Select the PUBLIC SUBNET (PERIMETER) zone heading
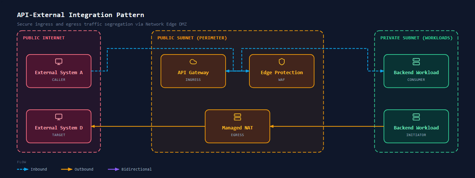 (x=192, y=38)
